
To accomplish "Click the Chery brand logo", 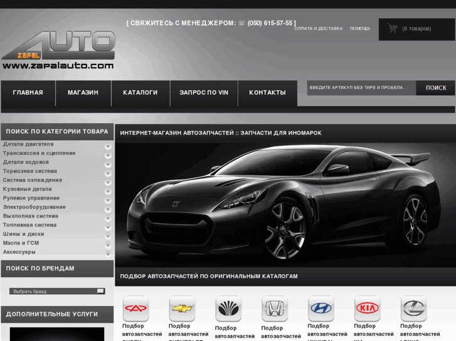I will coord(136,308).
